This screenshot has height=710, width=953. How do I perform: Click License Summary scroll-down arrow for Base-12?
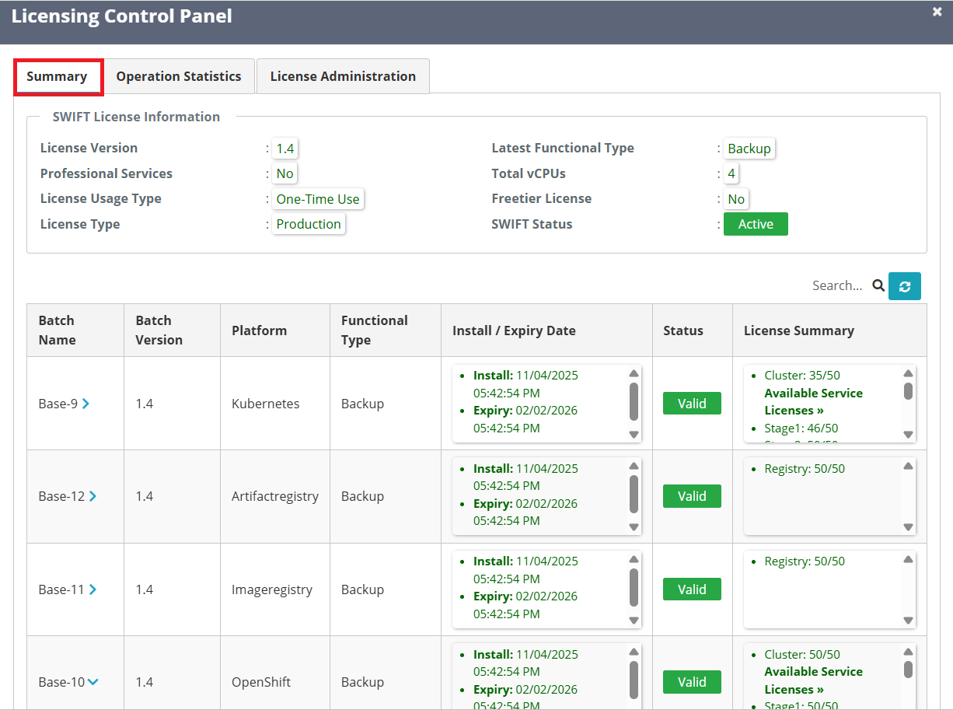coord(908,527)
